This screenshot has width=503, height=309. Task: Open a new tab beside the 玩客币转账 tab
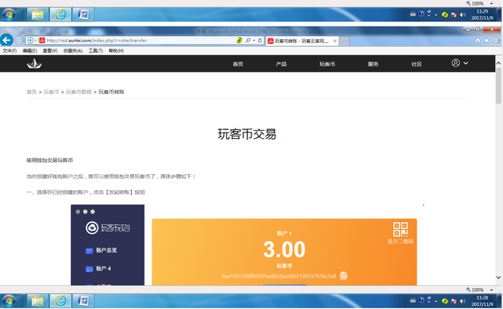[x=344, y=41]
